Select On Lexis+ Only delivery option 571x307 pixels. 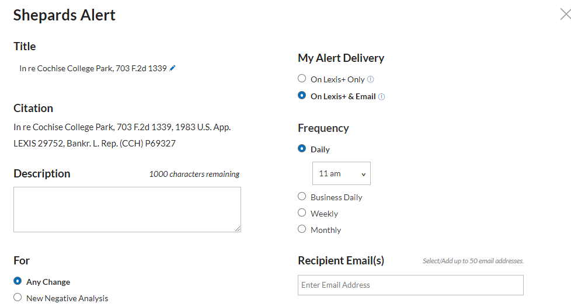pos(302,79)
